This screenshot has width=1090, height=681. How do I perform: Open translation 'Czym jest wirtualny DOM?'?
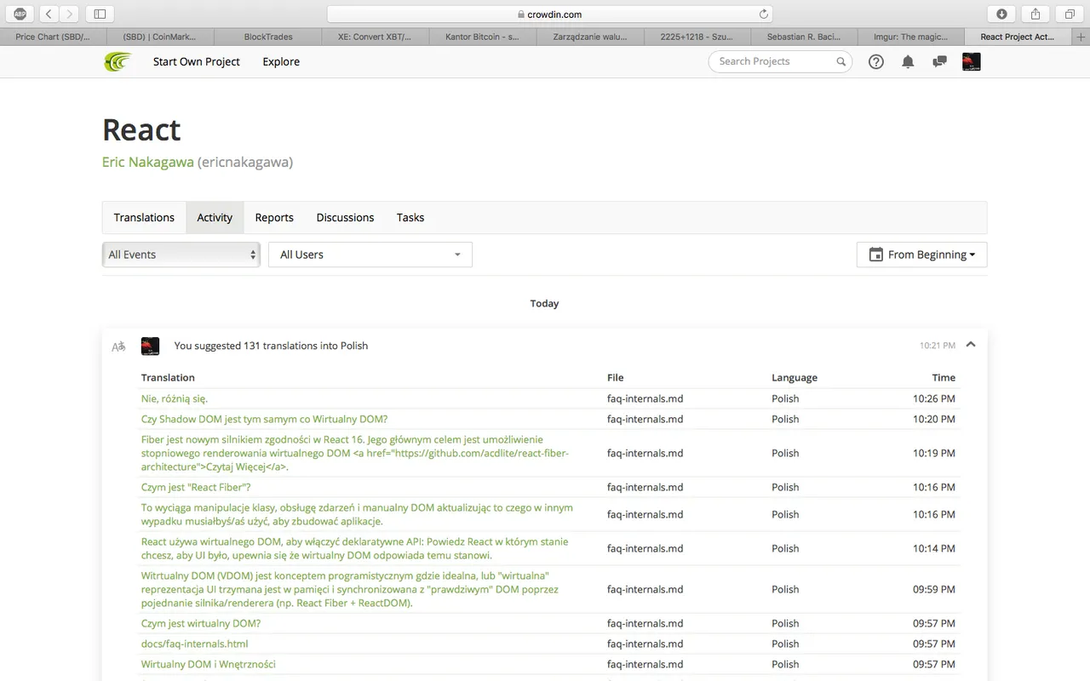coord(201,623)
